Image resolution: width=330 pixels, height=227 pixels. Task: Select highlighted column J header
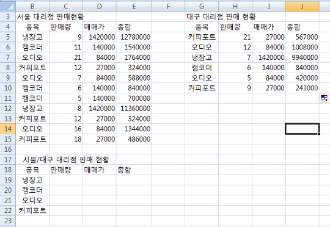click(302, 6)
